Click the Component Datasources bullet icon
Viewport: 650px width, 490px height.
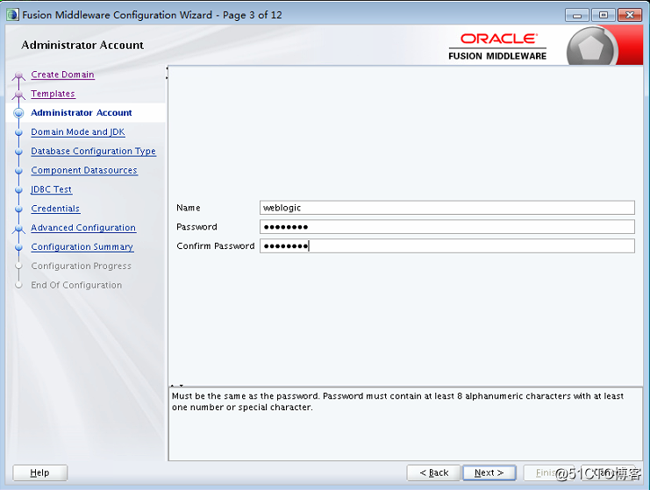[18, 171]
